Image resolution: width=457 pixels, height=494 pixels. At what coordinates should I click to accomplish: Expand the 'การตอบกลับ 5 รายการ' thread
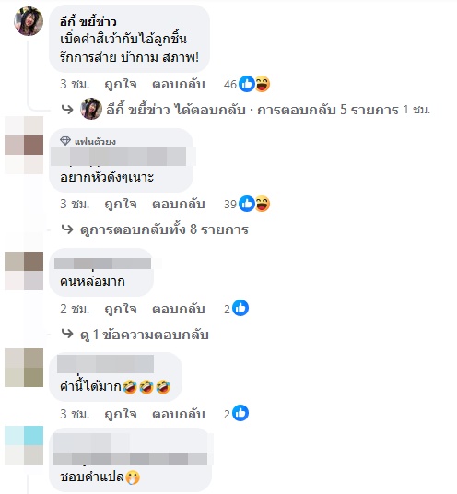[328, 110]
